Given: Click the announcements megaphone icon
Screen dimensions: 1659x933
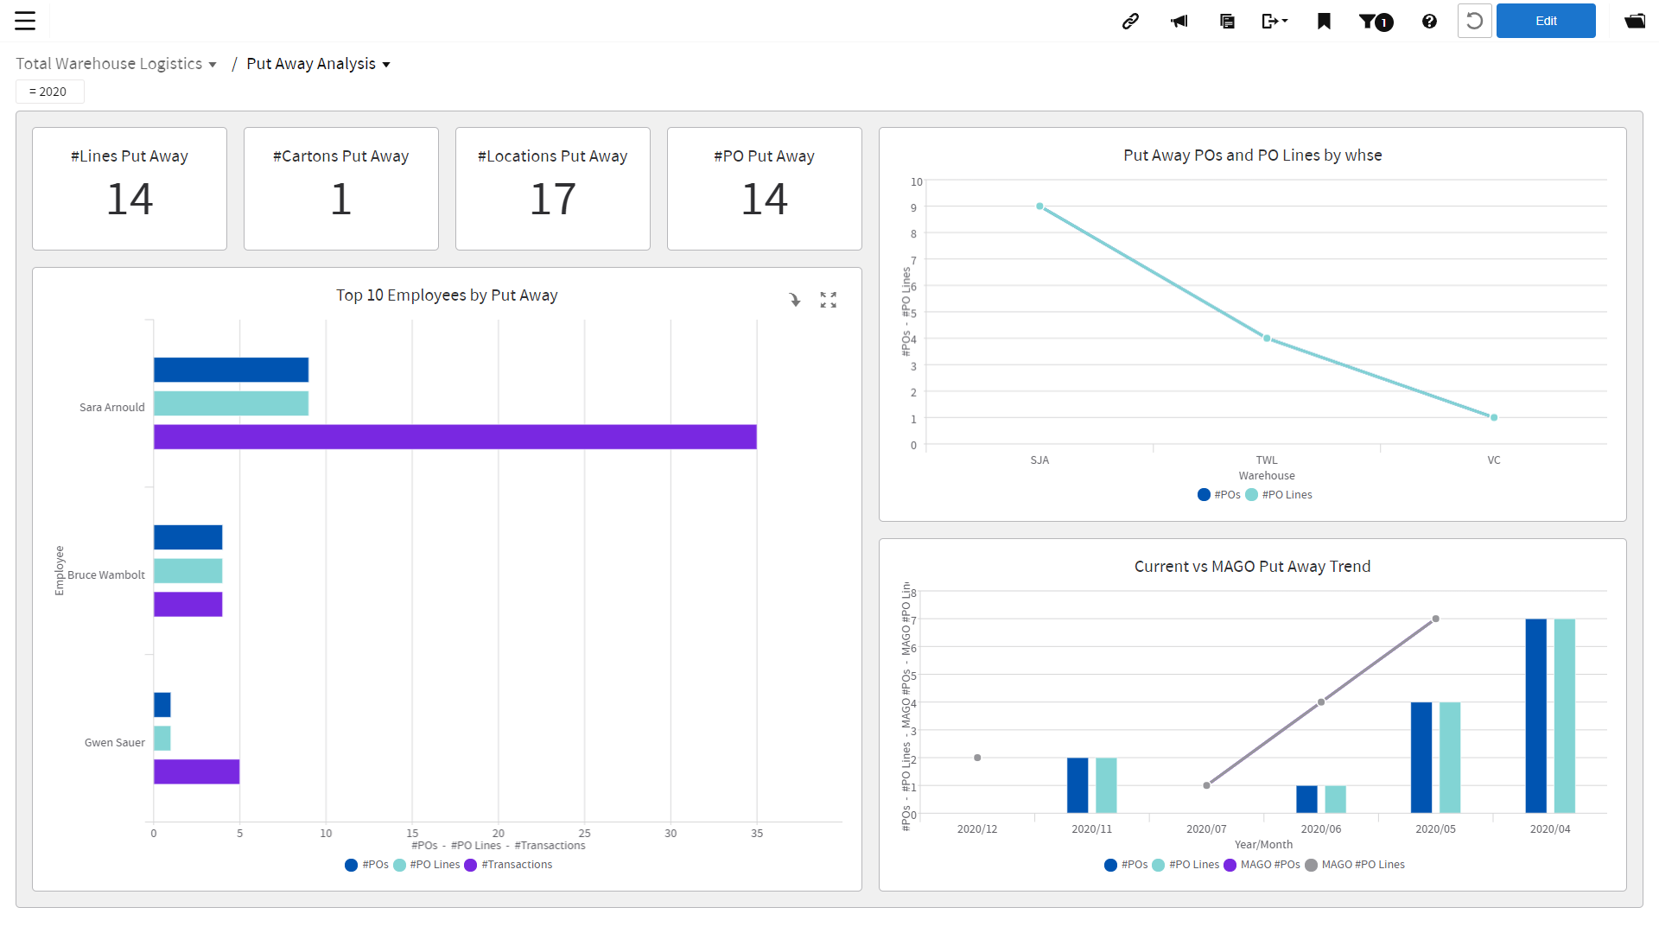Looking at the screenshot, I should [x=1179, y=21].
